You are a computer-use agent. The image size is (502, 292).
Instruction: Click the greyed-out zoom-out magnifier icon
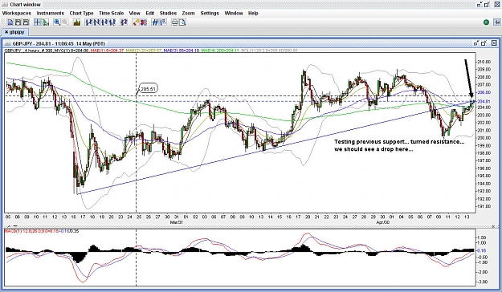tap(65, 22)
